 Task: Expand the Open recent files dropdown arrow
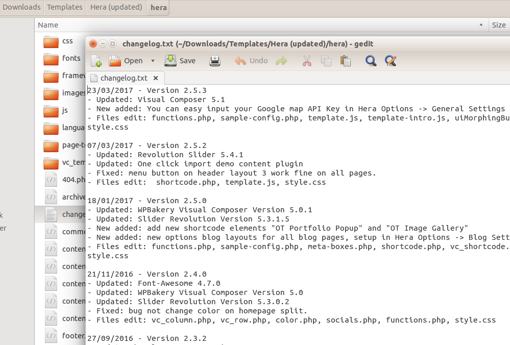[x=153, y=61]
